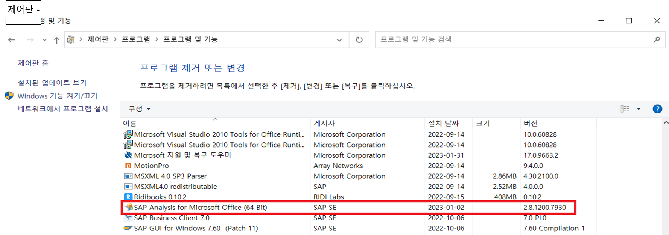Close the Control Panel window
This screenshot has height=235, width=669.
coord(657,21)
